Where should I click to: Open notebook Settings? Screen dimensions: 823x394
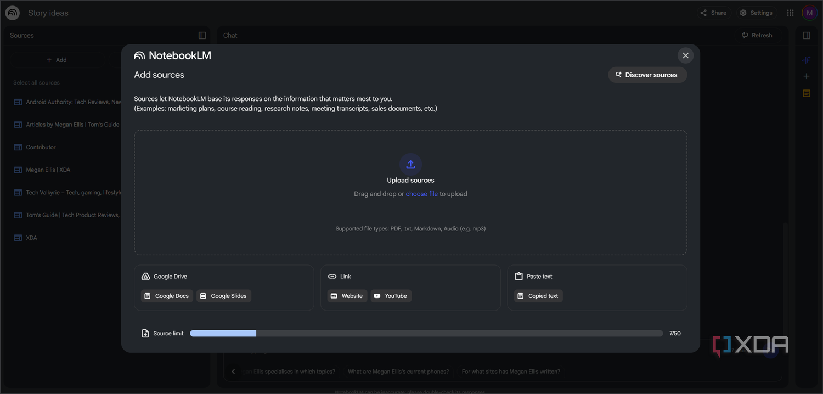[x=756, y=13]
